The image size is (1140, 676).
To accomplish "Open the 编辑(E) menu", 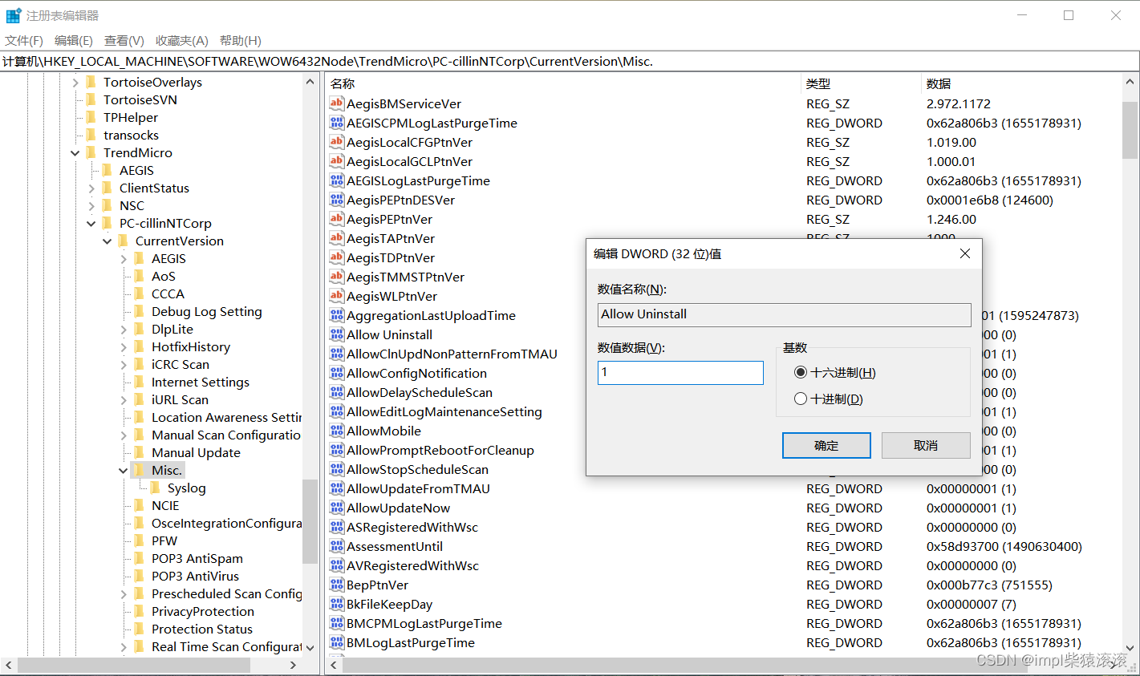I will point(73,40).
